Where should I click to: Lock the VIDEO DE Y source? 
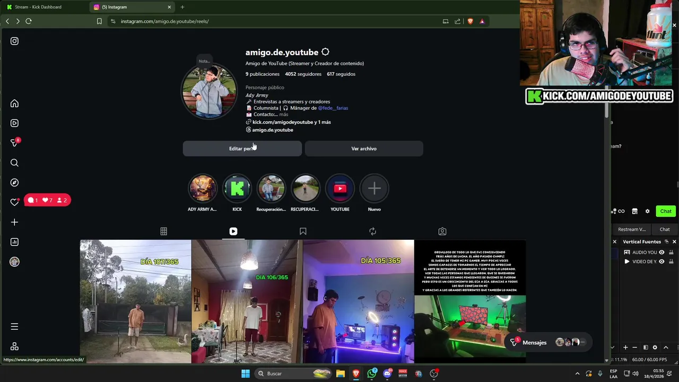[x=670, y=262]
